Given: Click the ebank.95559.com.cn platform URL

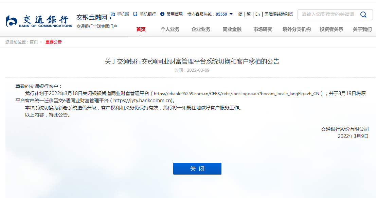Looking at the screenshot, I should (237, 93).
